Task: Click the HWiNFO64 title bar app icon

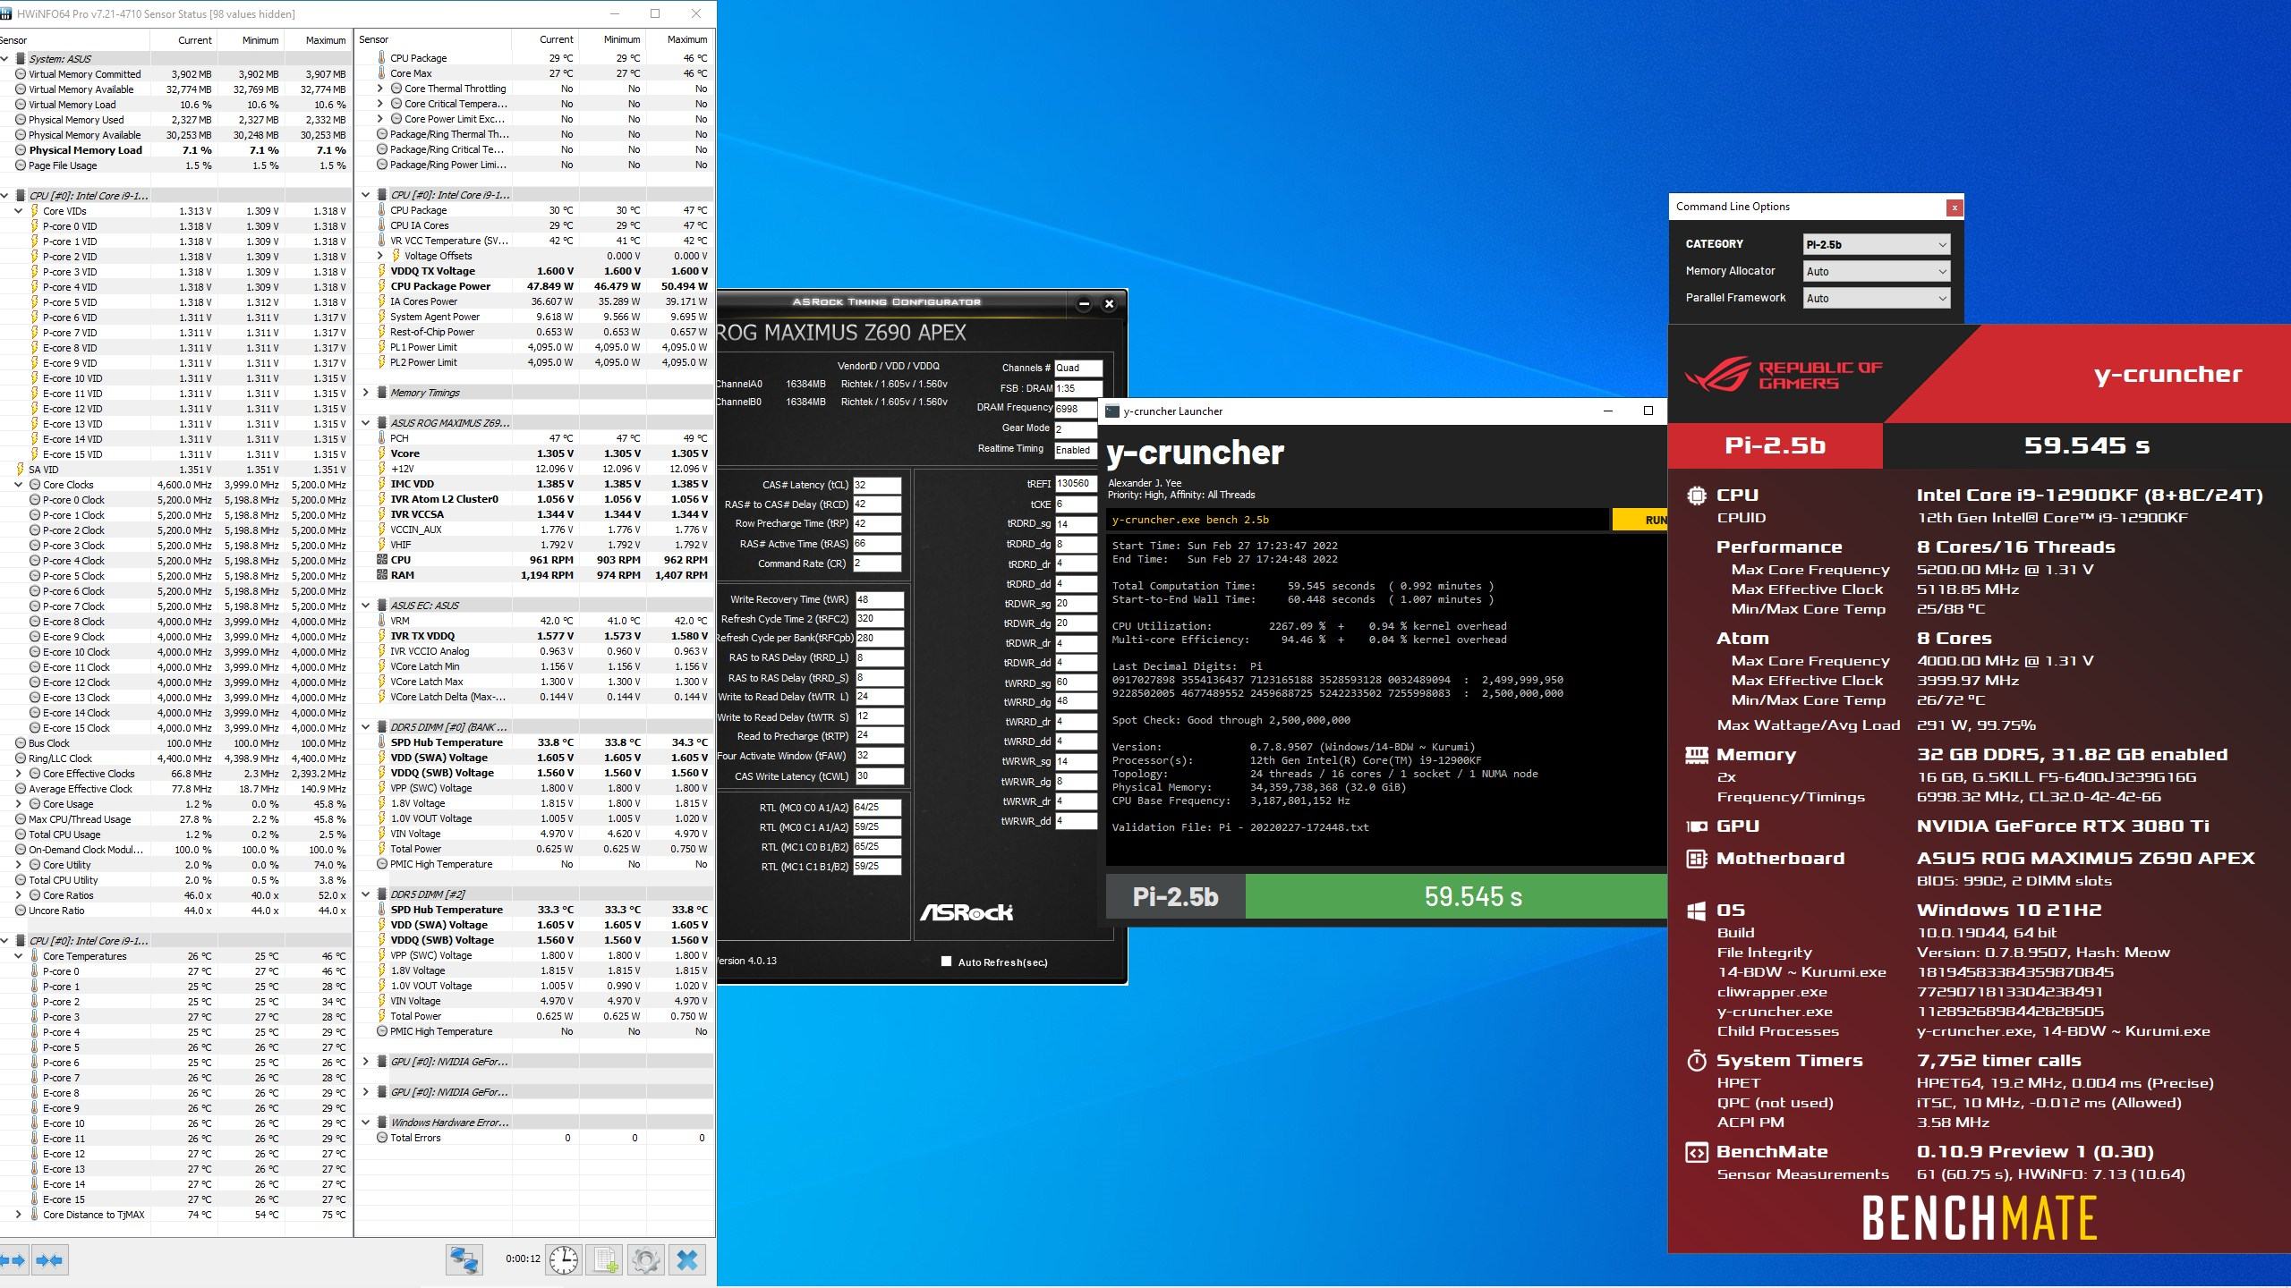Action: 7,13
